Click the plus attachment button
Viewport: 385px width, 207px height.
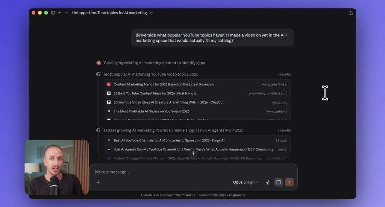pyautogui.click(x=98, y=182)
